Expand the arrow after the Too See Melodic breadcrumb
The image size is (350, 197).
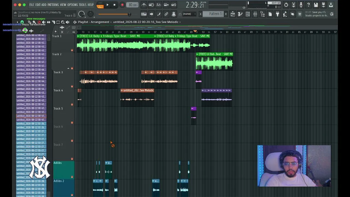(x=180, y=22)
